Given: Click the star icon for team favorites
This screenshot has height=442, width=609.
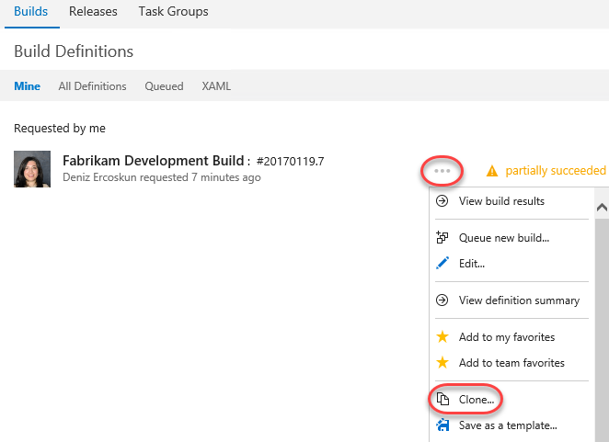Looking at the screenshot, I should [442, 362].
